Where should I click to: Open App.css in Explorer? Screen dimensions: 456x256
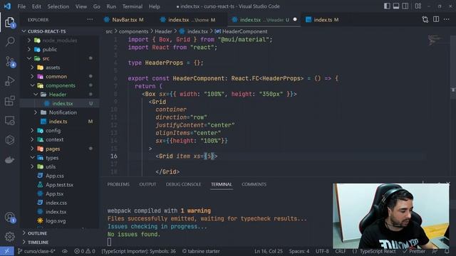pos(55,176)
